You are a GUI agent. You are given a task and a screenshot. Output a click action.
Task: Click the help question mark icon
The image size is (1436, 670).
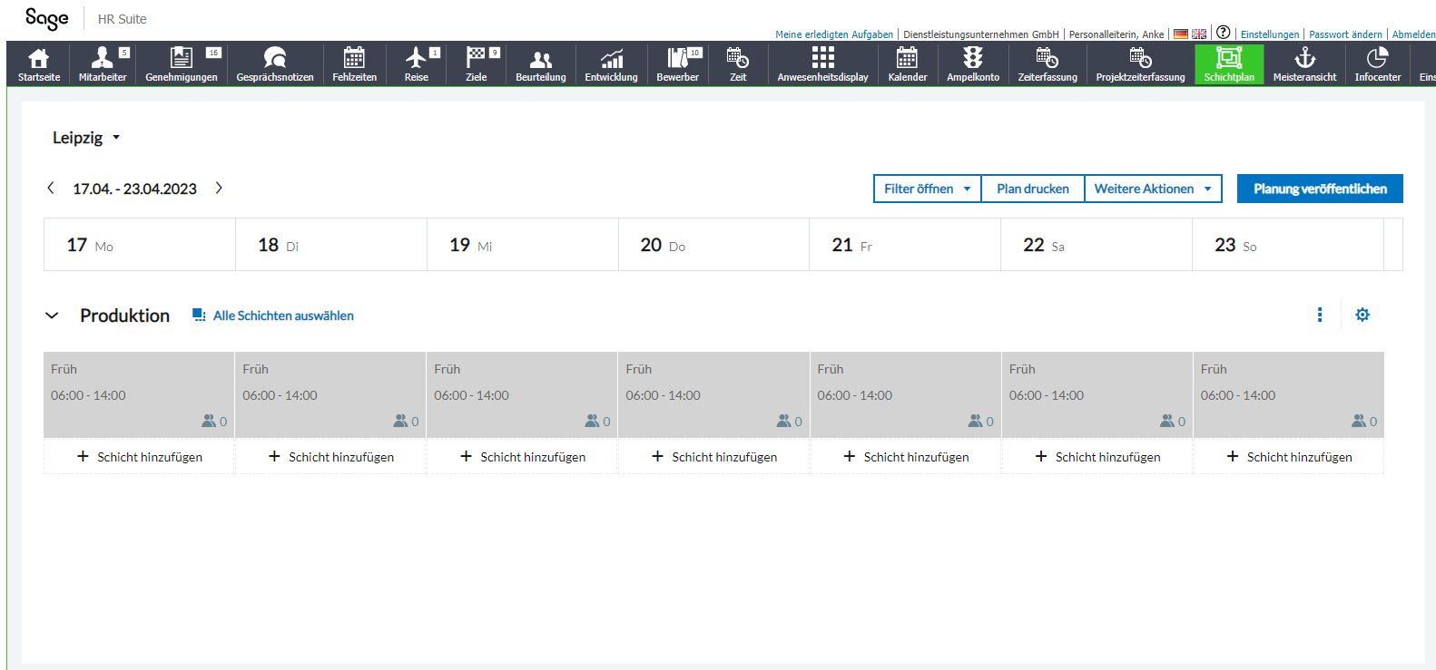click(1224, 32)
